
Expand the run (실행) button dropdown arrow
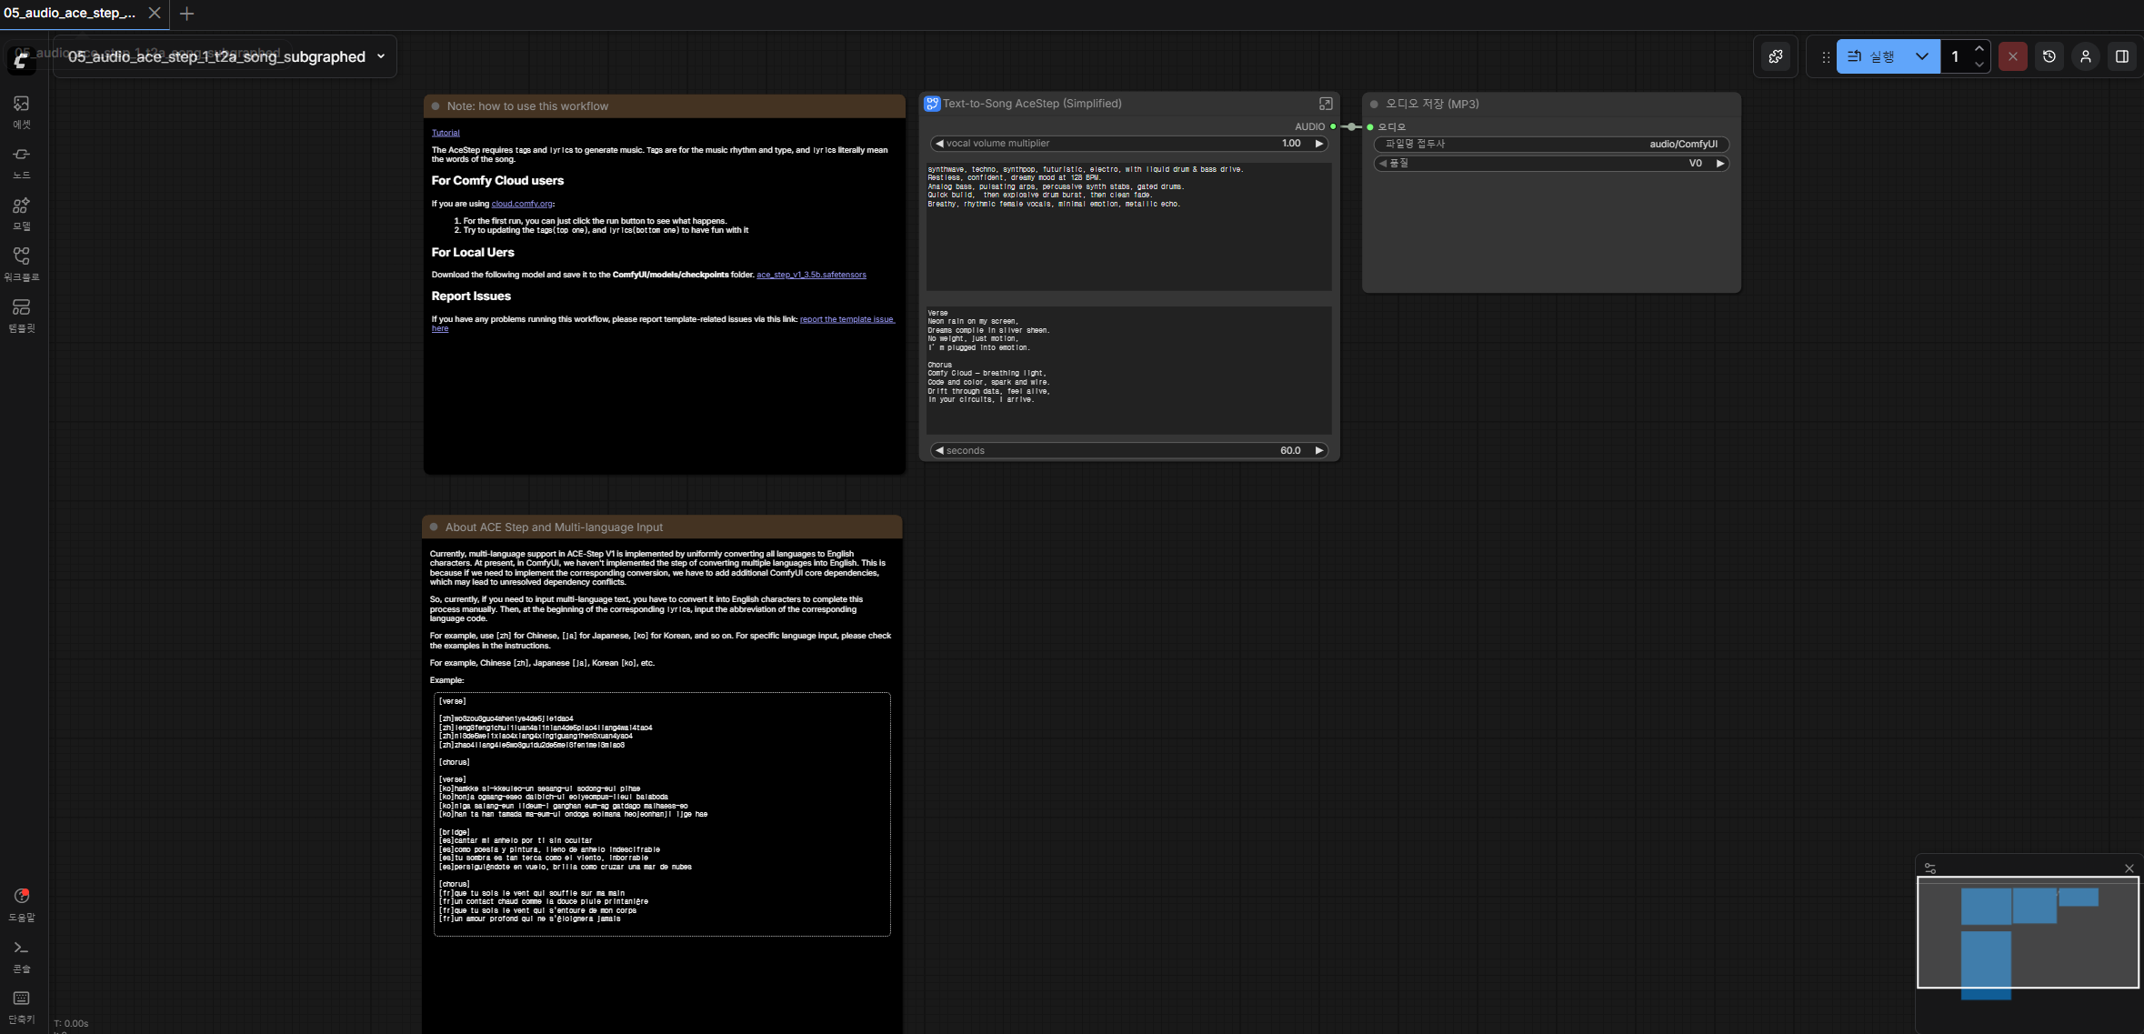[1921, 56]
